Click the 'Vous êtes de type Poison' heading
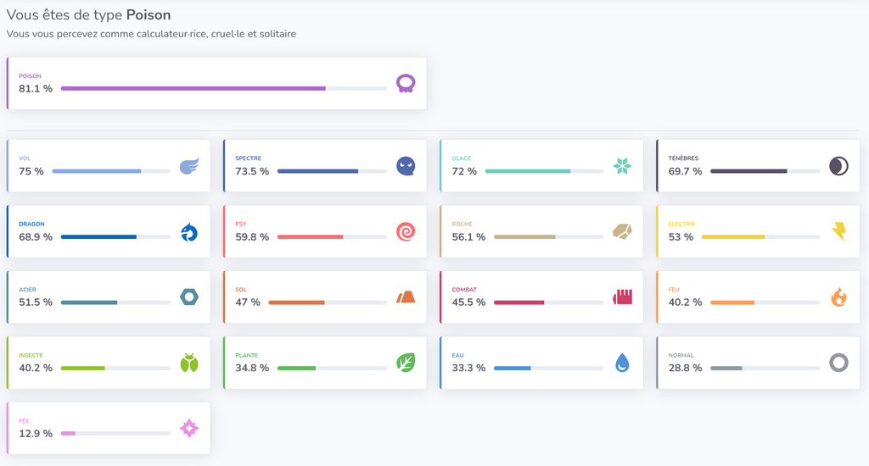Image resolution: width=869 pixels, height=466 pixels. tap(88, 15)
